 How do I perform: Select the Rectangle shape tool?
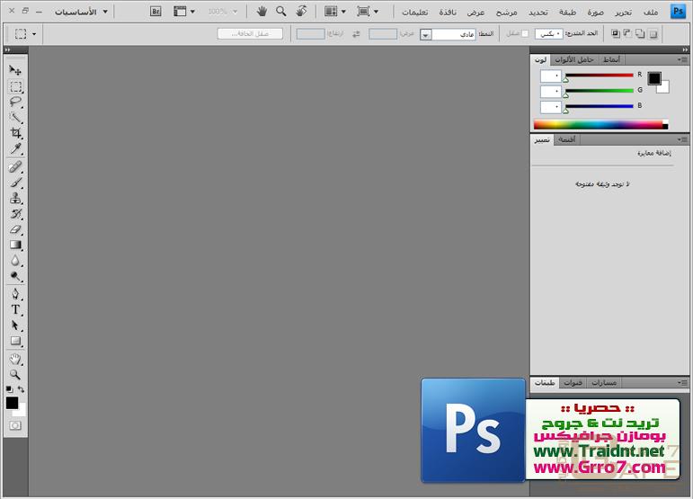tap(15, 341)
